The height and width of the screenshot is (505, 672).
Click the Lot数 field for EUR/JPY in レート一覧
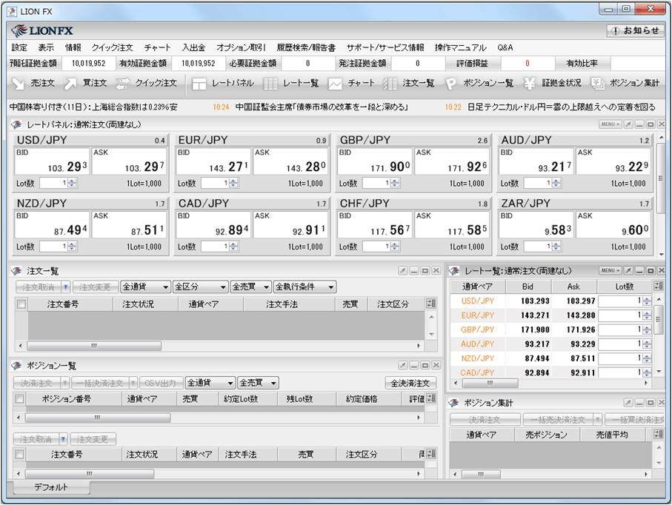point(621,315)
